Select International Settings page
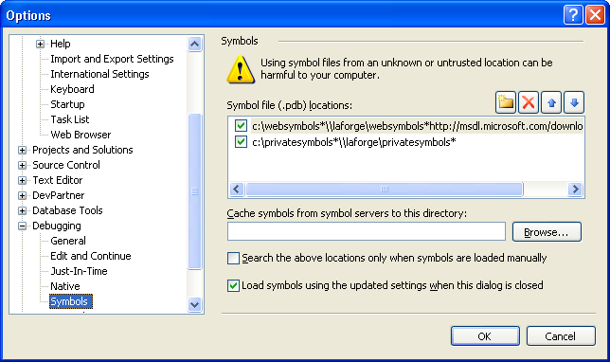 coord(99,74)
